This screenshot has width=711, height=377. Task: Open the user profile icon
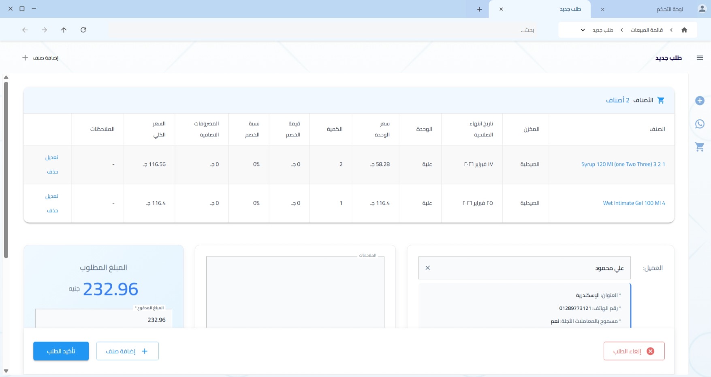(702, 9)
